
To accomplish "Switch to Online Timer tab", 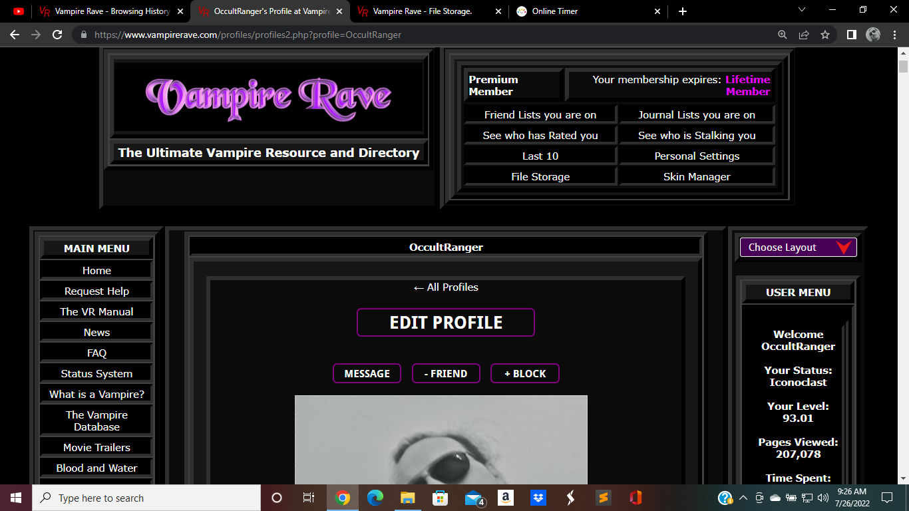I will pyautogui.click(x=588, y=11).
